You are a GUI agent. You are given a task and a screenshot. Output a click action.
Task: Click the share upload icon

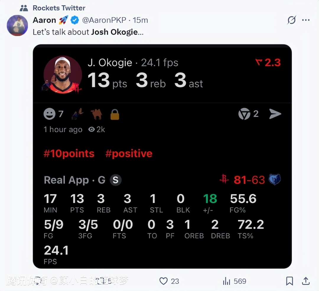(306, 281)
